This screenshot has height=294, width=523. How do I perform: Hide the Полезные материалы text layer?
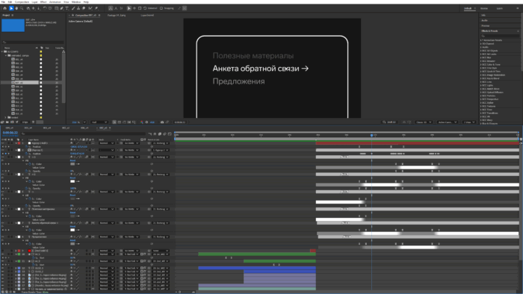coord(3,209)
